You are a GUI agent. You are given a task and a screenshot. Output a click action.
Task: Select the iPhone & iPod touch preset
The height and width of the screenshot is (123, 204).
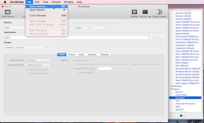point(185,104)
